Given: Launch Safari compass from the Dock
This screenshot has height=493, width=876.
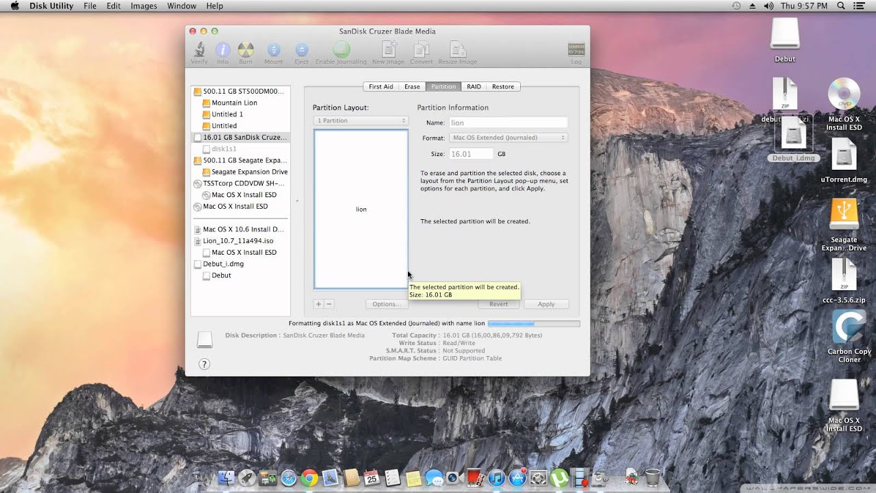Looking at the screenshot, I should (289, 477).
